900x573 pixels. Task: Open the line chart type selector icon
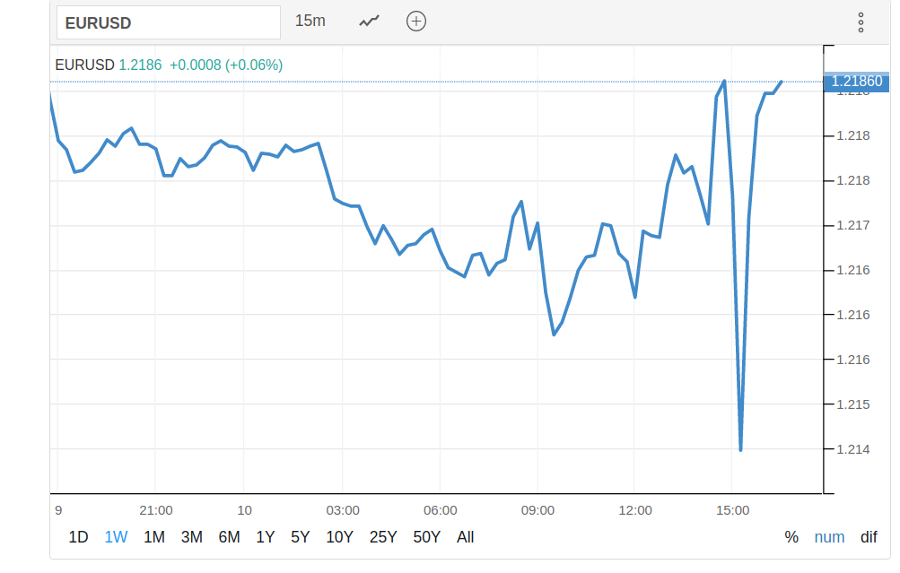pyautogui.click(x=369, y=21)
